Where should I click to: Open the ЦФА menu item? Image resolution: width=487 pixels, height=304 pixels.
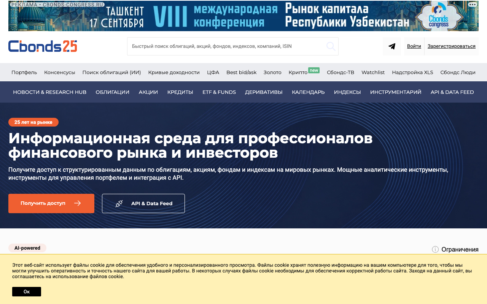click(213, 72)
